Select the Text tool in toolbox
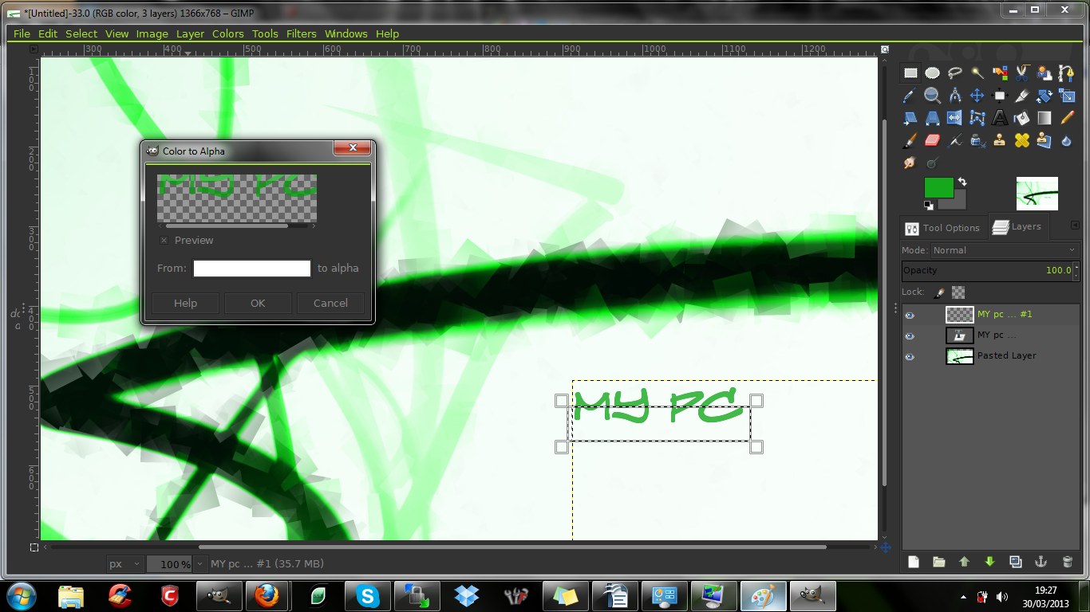 (999, 118)
